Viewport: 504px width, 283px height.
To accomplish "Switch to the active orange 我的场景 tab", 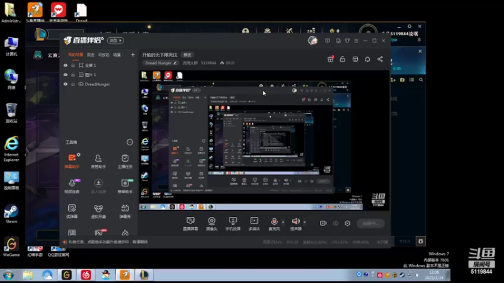I will tap(76, 55).
